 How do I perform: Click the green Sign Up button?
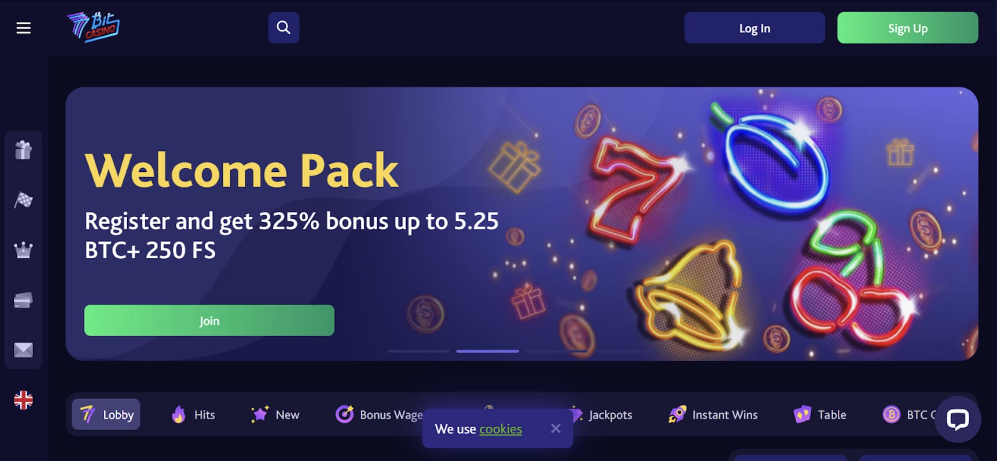coord(908,28)
